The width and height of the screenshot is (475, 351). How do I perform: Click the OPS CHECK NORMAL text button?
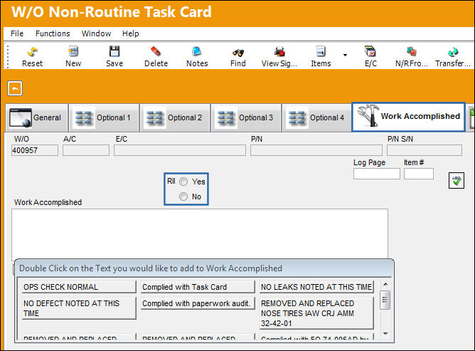pyautogui.click(x=79, y=287)
